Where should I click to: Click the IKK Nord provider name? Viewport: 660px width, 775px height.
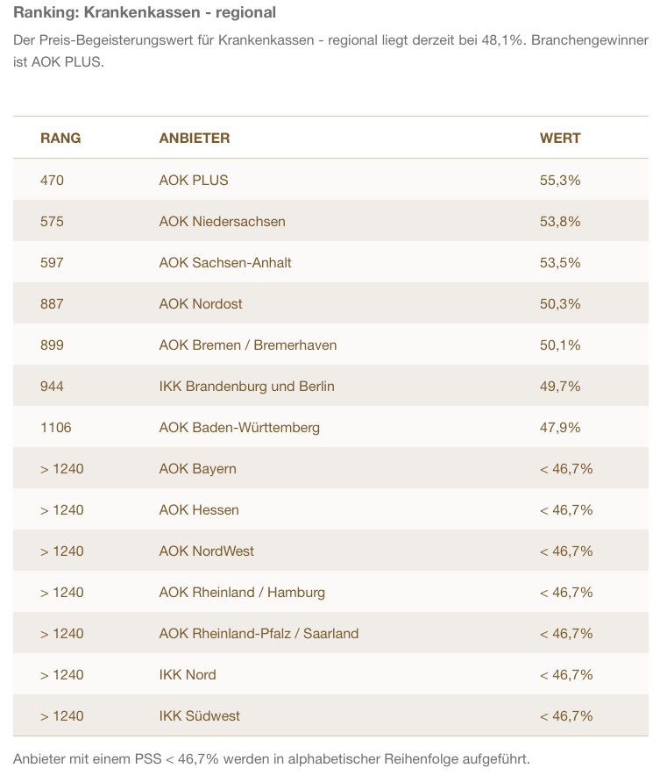pyautogui.click(x=188, y=675)
